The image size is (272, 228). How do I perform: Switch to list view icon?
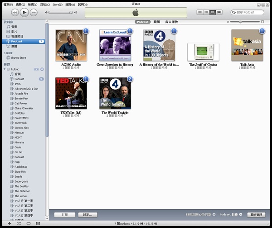pyautogui.click(x=200, y=12)
